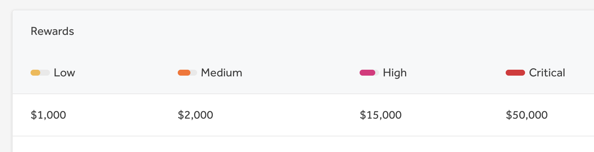
Task: Select the Critical severity label
Action: (547, 73)
